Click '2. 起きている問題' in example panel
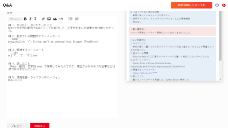228x128 pixels. 139,53
